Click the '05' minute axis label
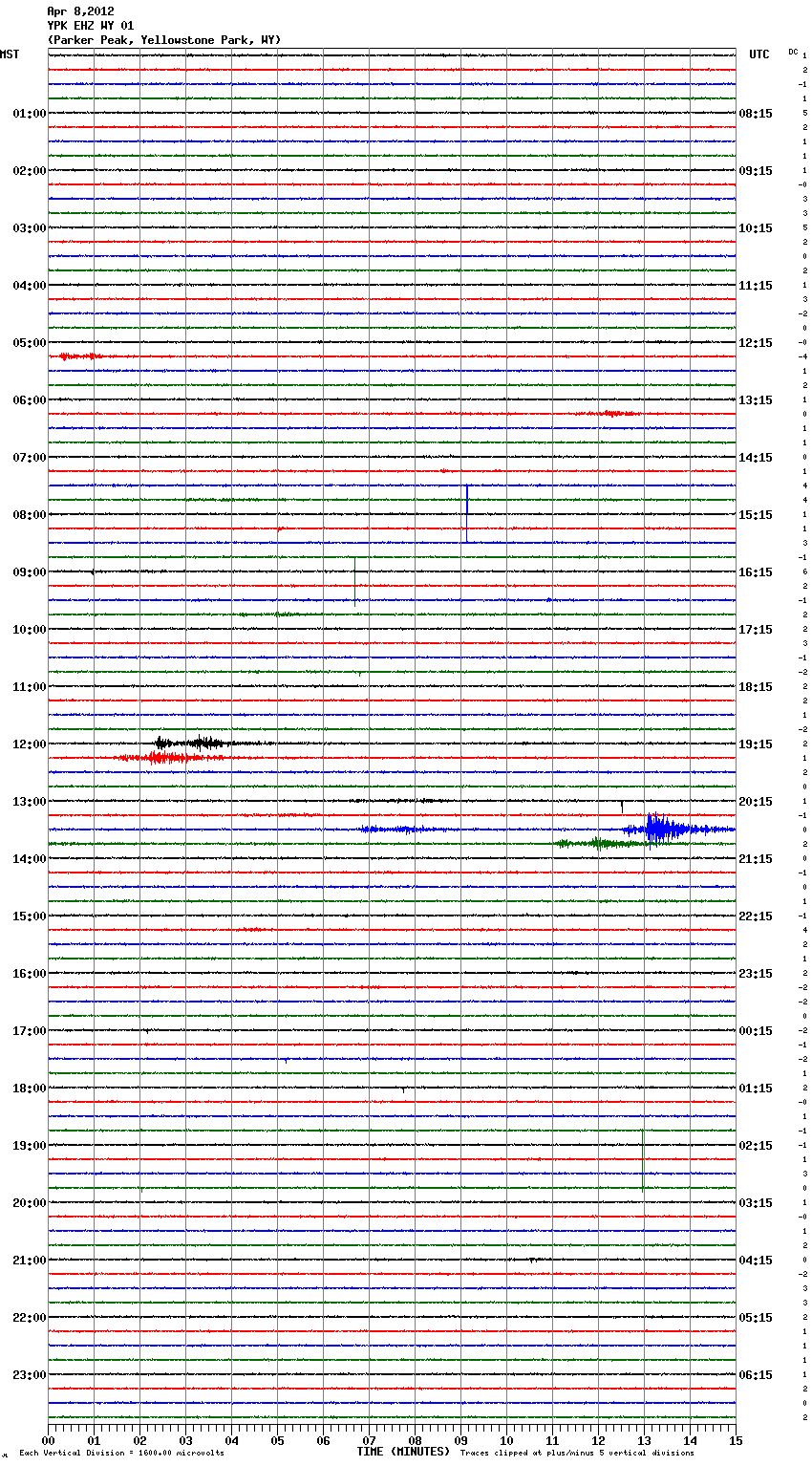The image size is (812, 1466). coord(277,1440)
